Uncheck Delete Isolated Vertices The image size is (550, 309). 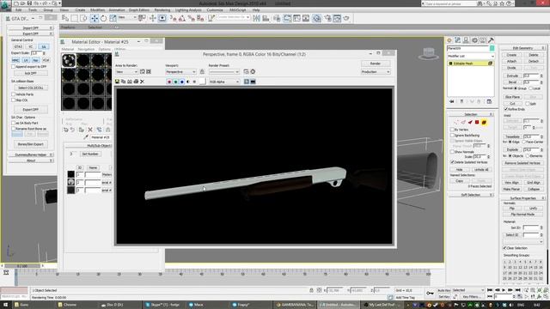453,162
